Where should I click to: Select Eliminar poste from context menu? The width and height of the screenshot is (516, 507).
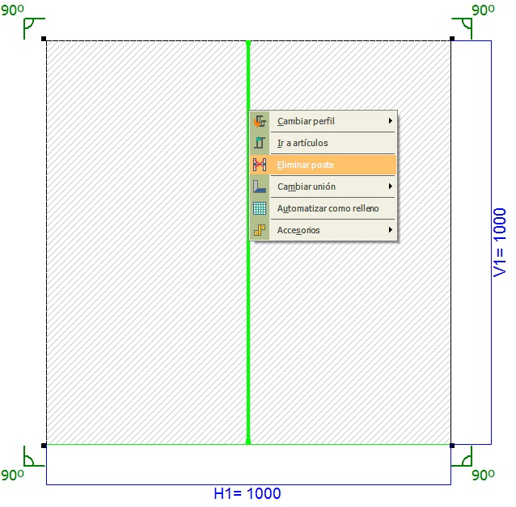[324, 165]
